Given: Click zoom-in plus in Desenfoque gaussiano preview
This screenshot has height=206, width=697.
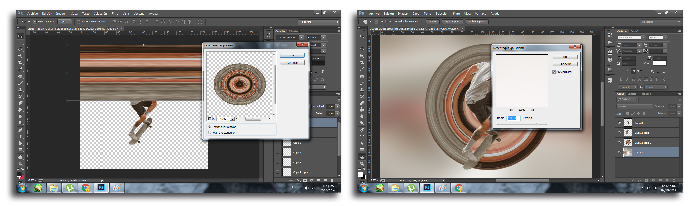Looking at the screenshot, I should tap(532, 110).
